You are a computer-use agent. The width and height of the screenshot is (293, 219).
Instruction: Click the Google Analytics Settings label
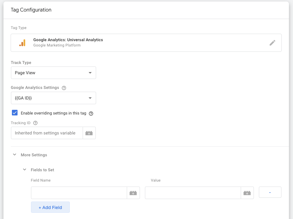point(35,88)
